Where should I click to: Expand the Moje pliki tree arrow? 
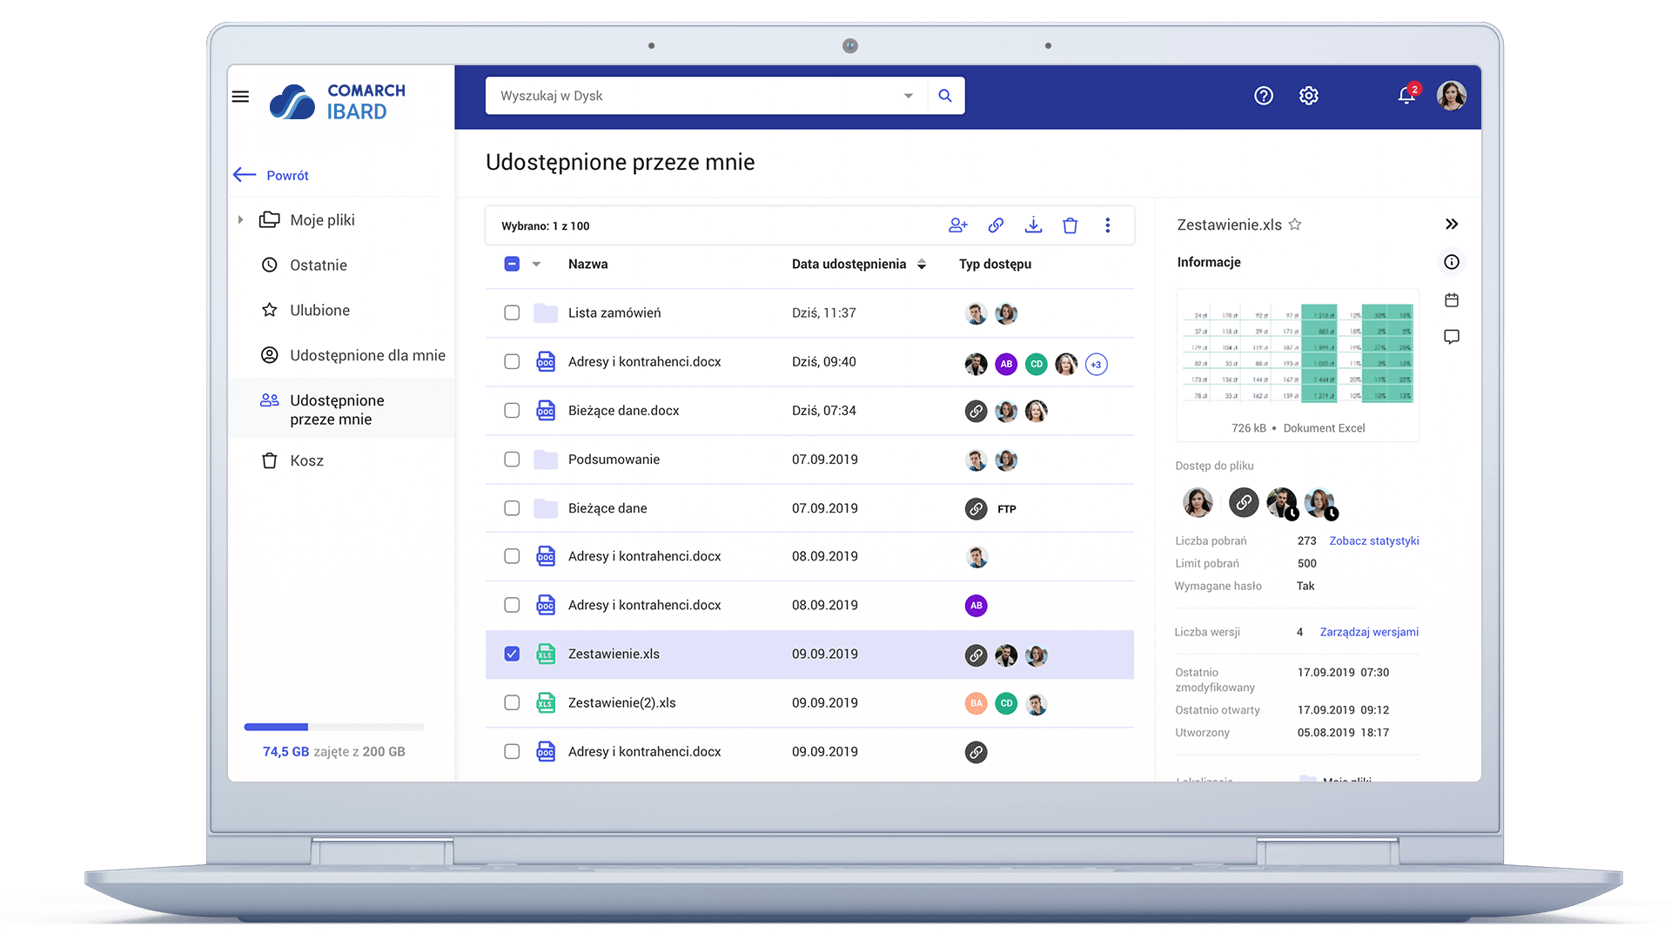click(x=241, y=220)
